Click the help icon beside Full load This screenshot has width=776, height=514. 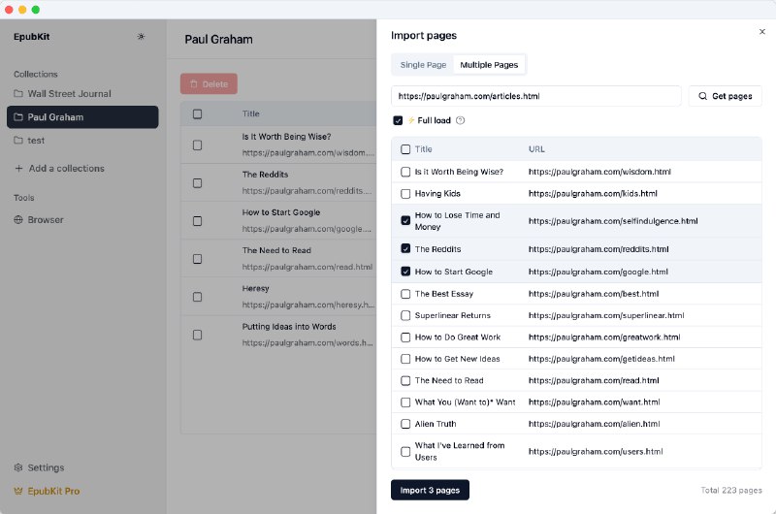click(x=461, y=120)
